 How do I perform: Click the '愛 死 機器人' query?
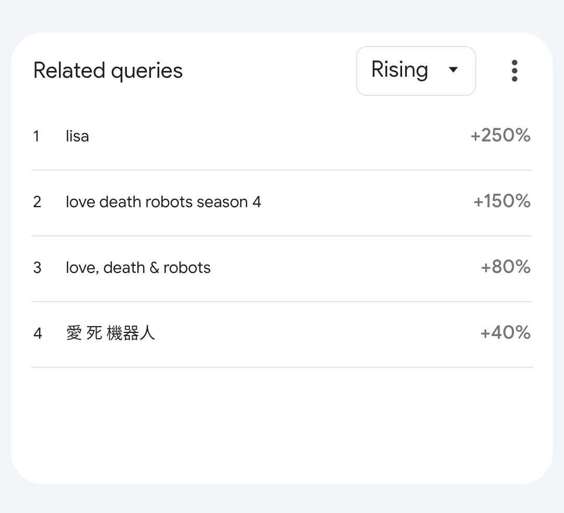(x=111, y=333)
